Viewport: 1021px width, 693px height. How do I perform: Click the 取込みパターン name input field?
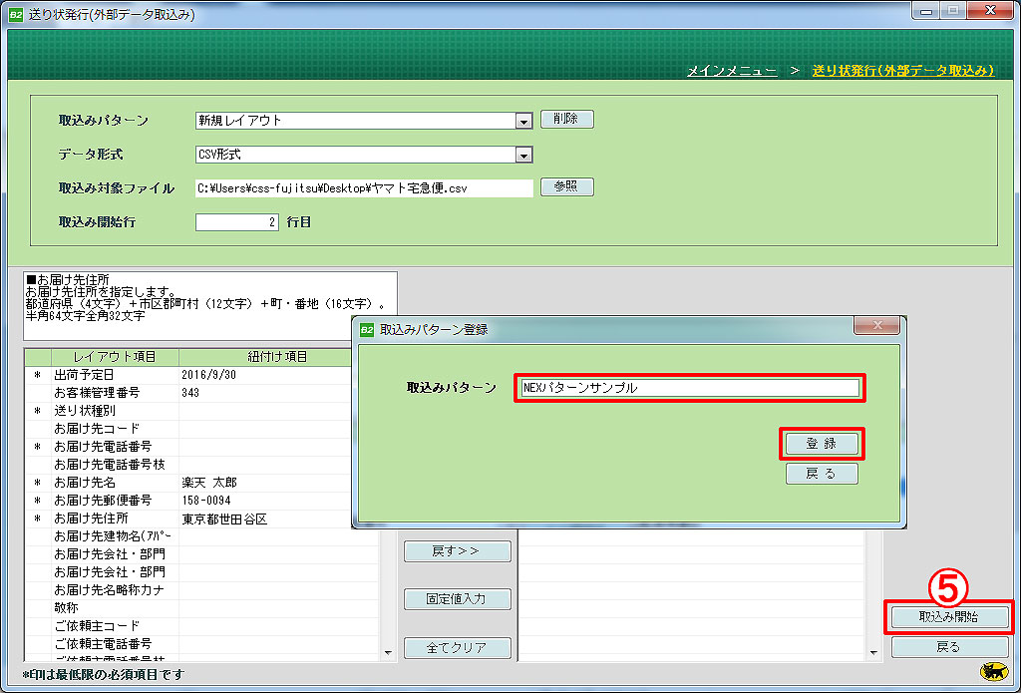(x=689, y=388)
